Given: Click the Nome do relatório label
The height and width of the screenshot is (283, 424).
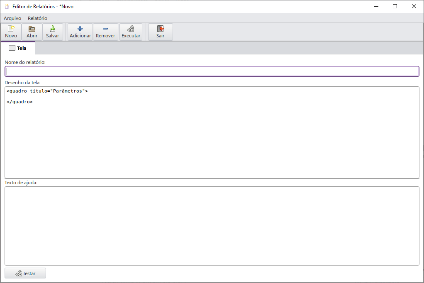Looking at the screenshot, I should 25,62.
